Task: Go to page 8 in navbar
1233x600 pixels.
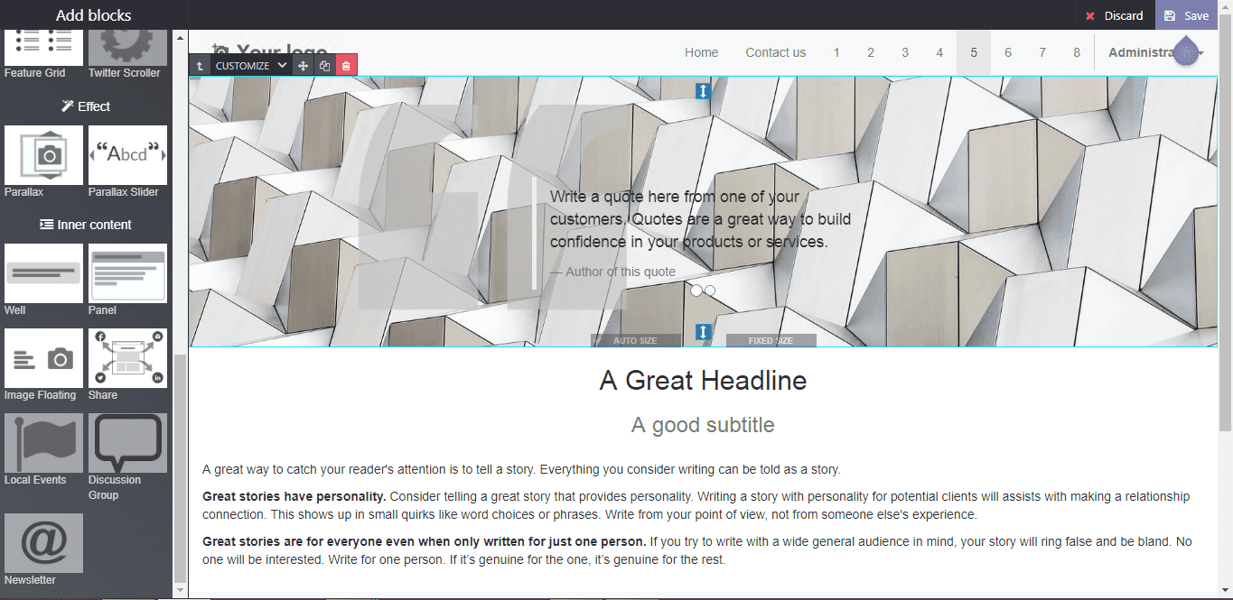Action: pos(1077,52)
